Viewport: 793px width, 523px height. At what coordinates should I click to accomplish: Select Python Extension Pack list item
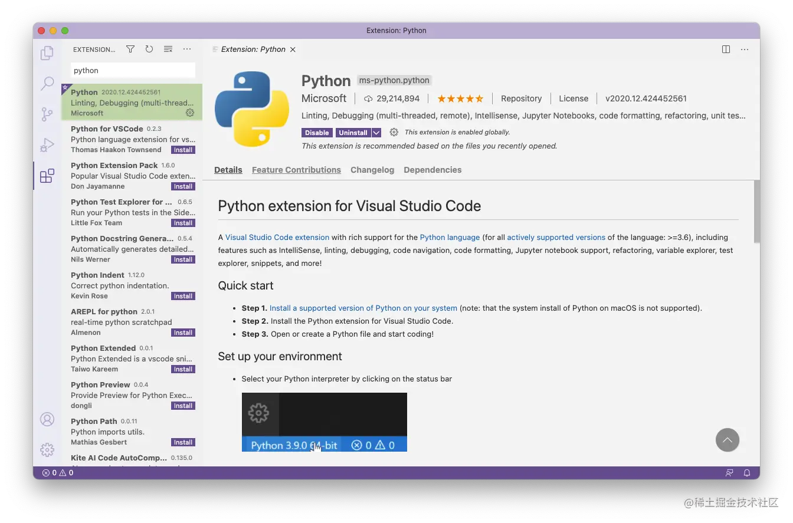(x=132, y=175)
